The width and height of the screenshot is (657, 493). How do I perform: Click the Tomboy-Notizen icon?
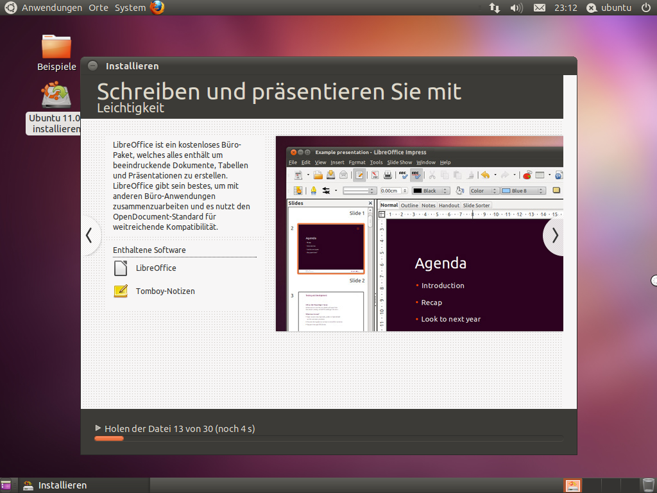[x=120, y=291]
